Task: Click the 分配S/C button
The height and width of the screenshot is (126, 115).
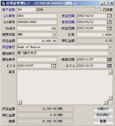Action: [103, 109]
